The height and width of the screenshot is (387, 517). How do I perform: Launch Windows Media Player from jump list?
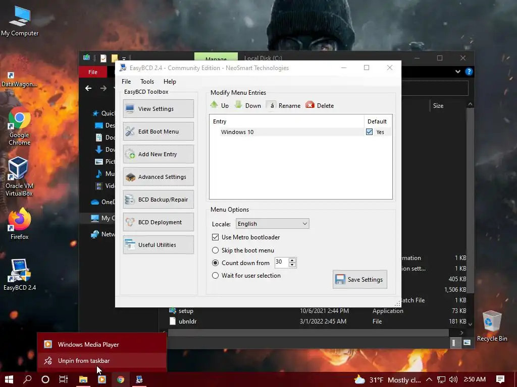102,345
